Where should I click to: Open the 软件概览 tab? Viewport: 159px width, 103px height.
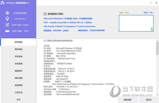pos(18,42)
